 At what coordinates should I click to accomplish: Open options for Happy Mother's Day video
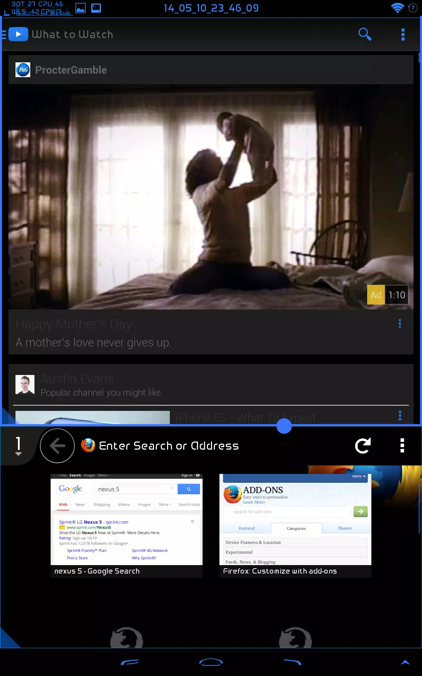(x=400, y=324)
